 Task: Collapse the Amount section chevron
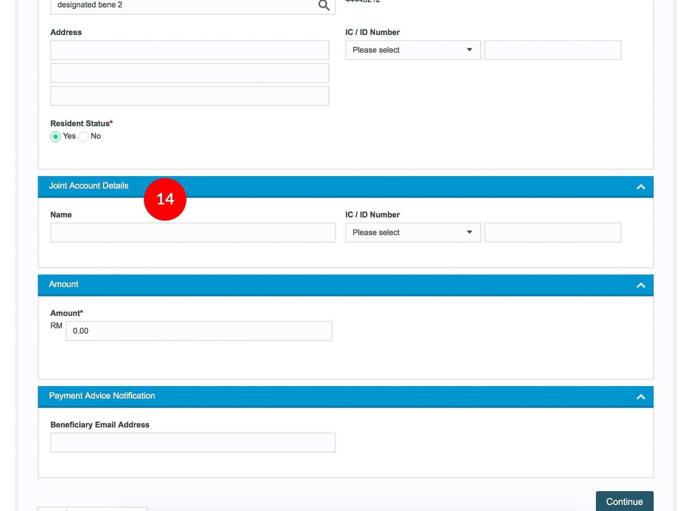[x=641, y=285]
